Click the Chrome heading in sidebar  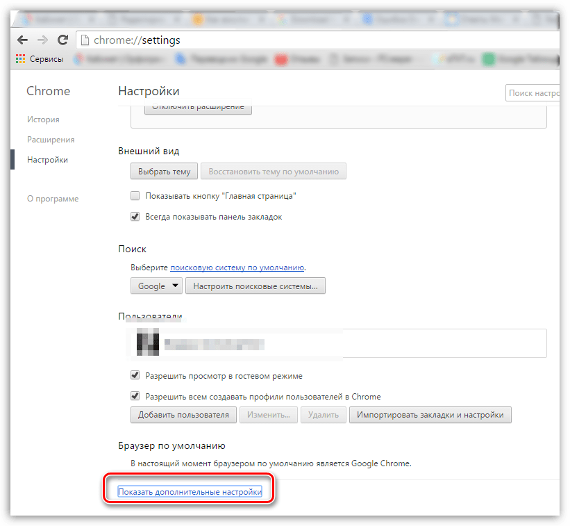click(x=49, y=91)
